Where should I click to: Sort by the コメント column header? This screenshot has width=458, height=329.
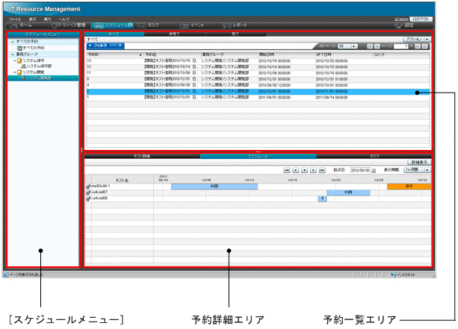click(x=400, y=55)
